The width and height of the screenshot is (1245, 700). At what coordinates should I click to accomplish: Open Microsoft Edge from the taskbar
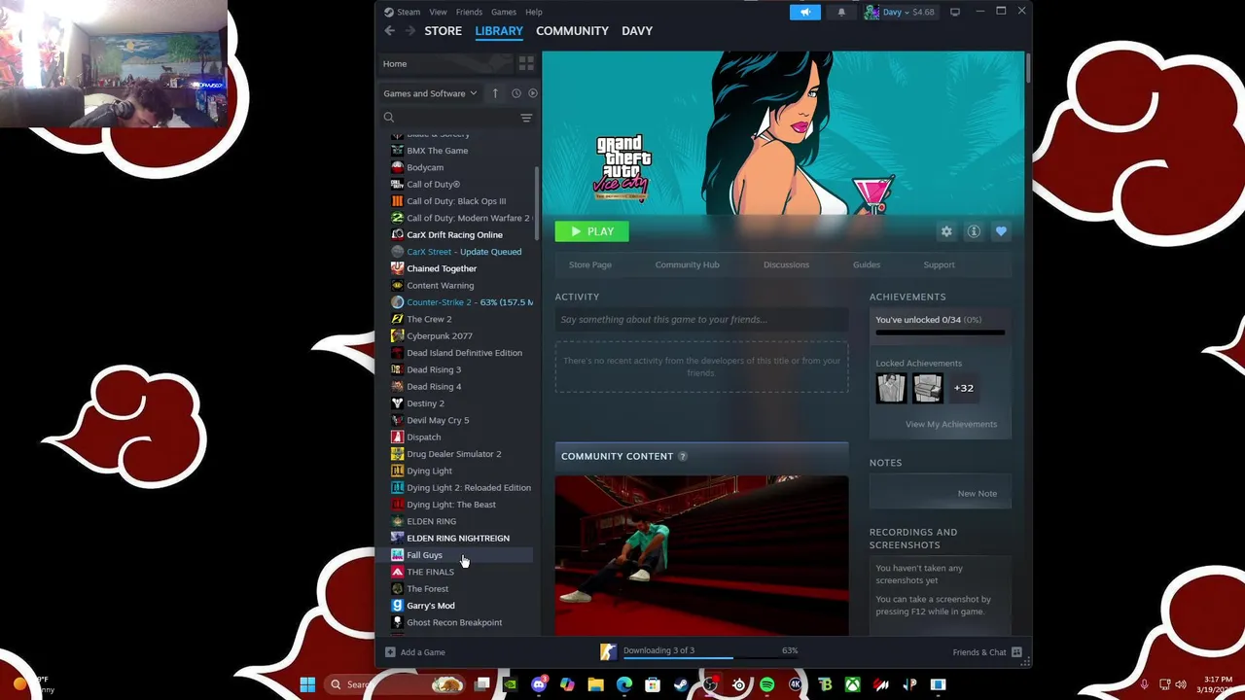tap(624, 684)
